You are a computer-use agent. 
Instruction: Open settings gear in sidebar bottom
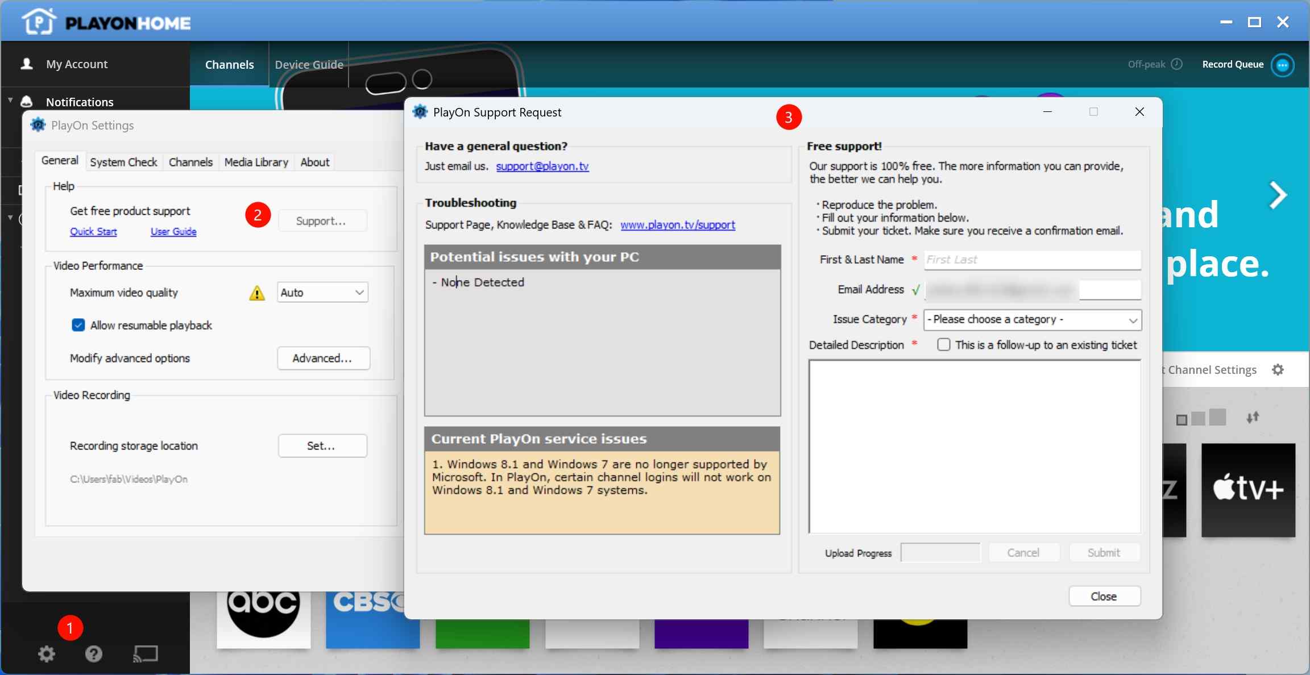coord(47,654)
